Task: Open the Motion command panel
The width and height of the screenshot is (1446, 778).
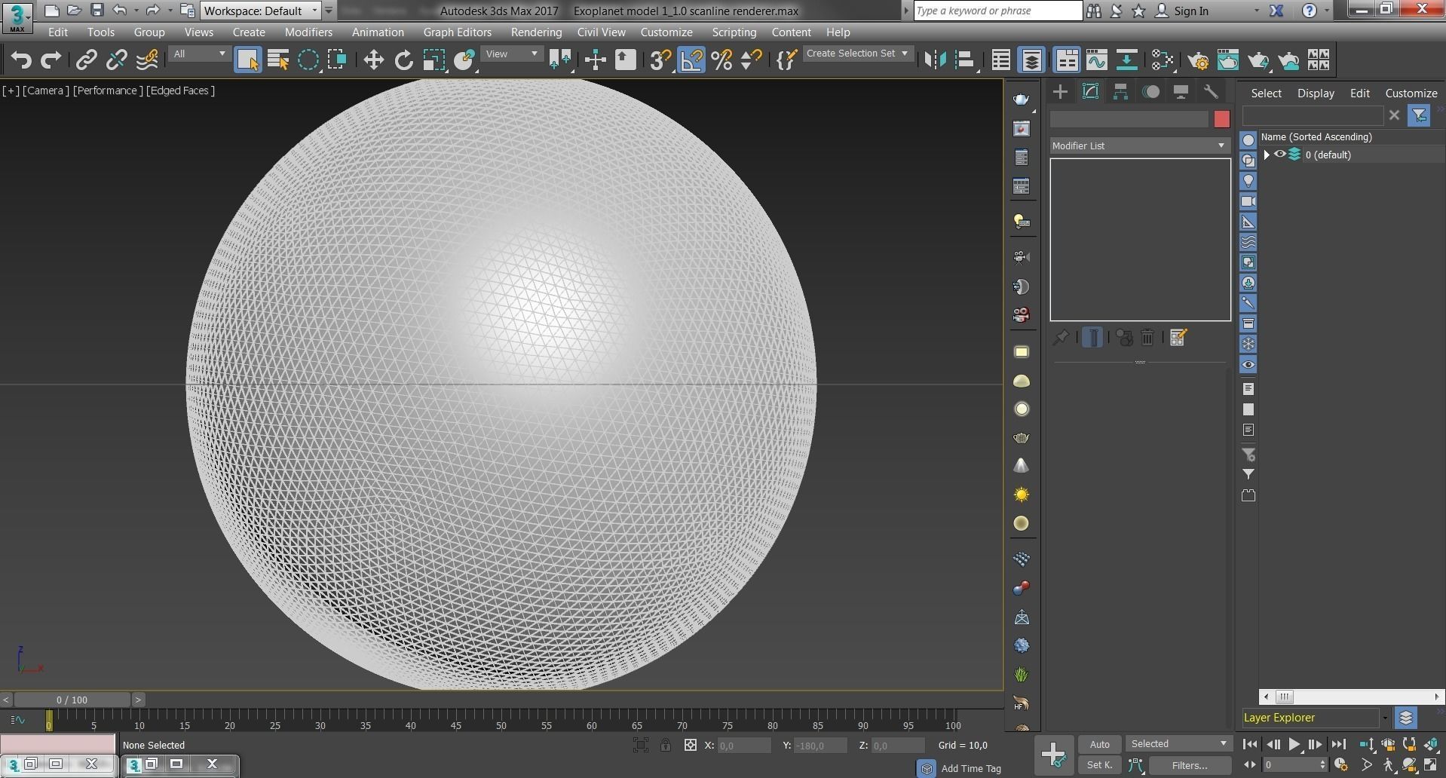Action: [1150, 92]
